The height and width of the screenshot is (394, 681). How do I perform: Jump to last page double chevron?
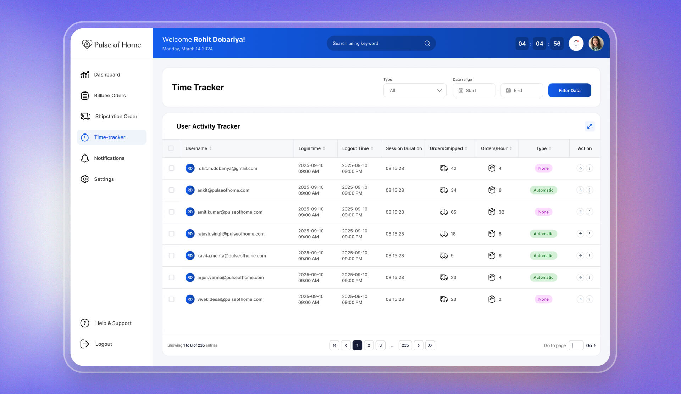430,345
